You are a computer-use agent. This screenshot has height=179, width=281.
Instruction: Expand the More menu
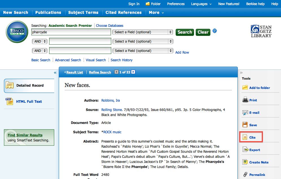click(x=156, y=12)
